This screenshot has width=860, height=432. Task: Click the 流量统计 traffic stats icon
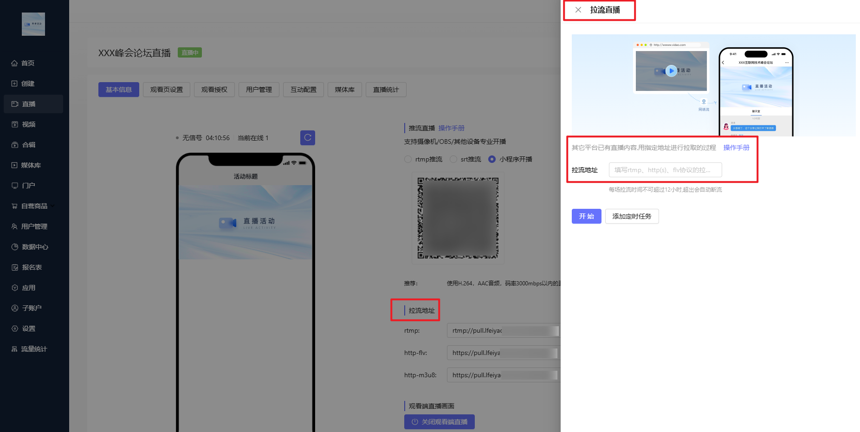[14, 349]
